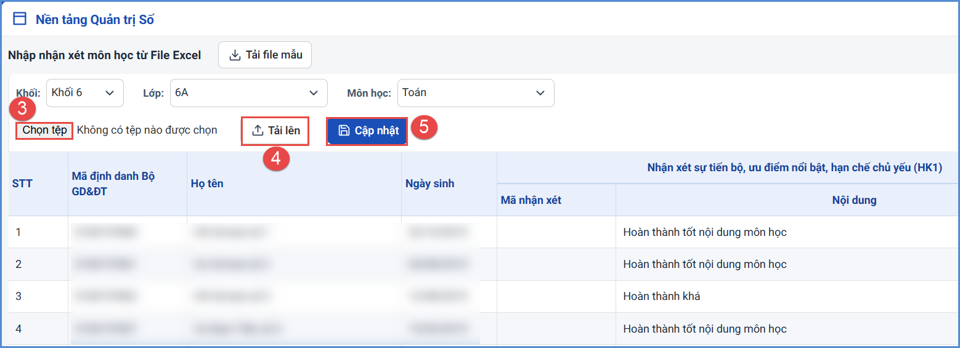Click the comment text in row 4
Screen dimensions: 960x348
click(x=705, y=329)
